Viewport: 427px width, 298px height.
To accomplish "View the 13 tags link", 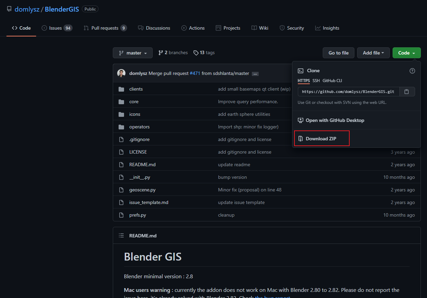I will coord(204,53).
